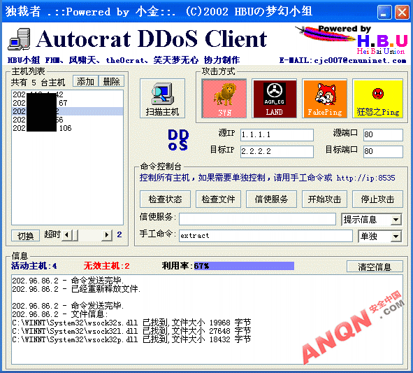413x373 pixels.
Task: Minimize the Autocrat DDoS Client window
Action: pyautogui.click(x=384, y=12)
